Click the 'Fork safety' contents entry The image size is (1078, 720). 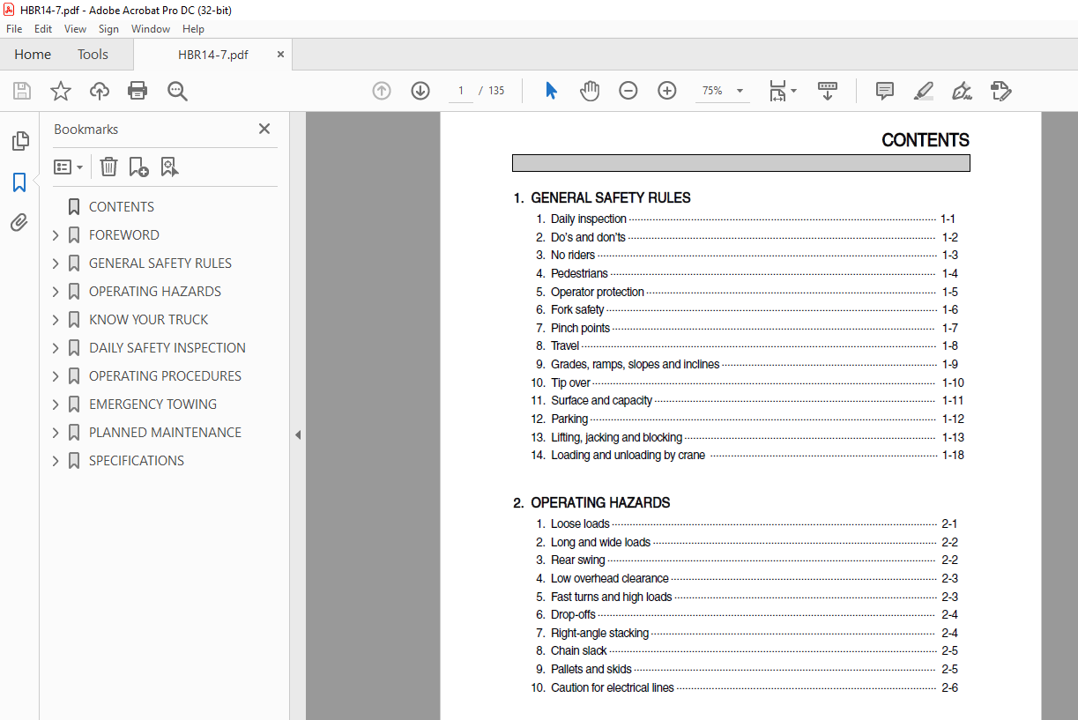pos(577,310)
